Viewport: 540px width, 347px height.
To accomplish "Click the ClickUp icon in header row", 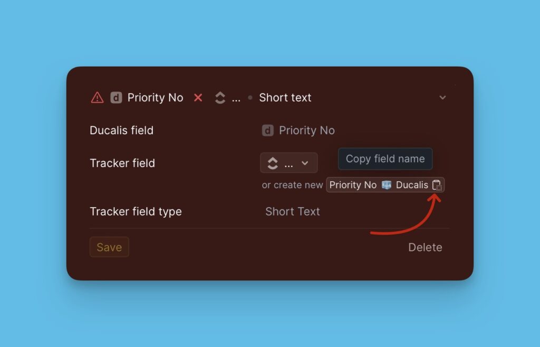I will (220, 98).
